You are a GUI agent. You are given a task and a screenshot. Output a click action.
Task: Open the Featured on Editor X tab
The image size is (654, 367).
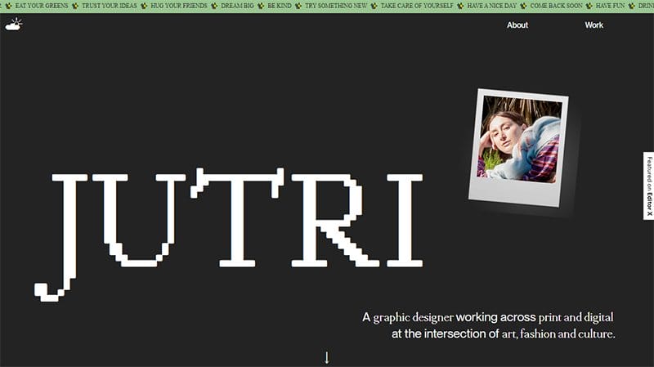(648, 186)
